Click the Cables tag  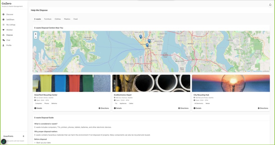pos(131,103)
